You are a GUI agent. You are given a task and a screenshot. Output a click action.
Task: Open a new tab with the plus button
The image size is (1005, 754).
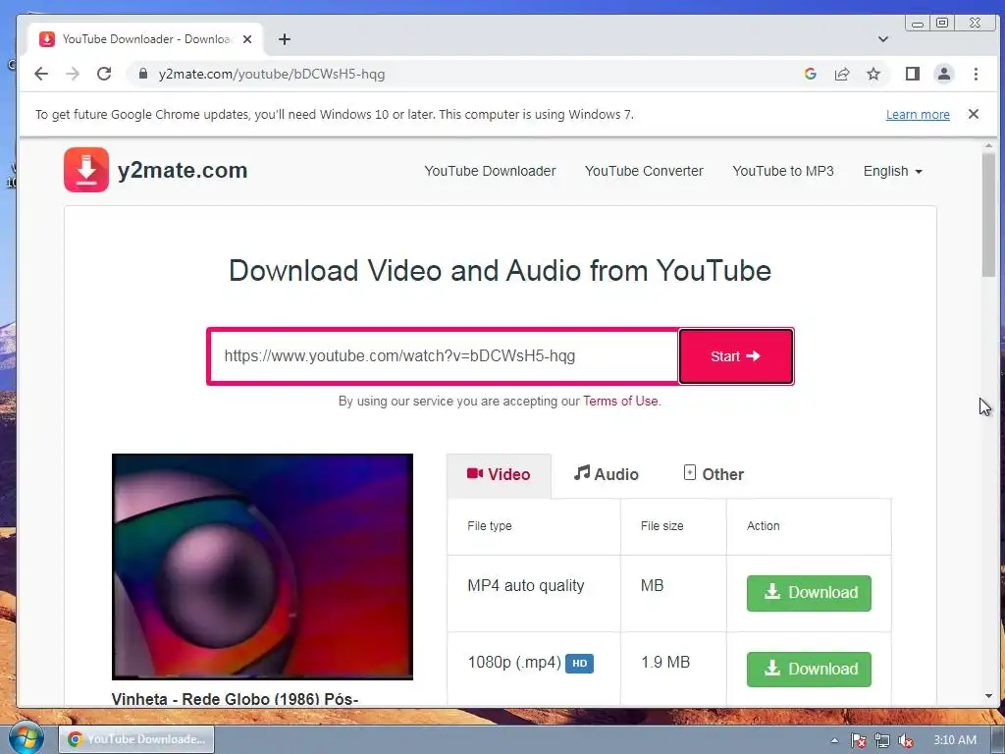285,39
